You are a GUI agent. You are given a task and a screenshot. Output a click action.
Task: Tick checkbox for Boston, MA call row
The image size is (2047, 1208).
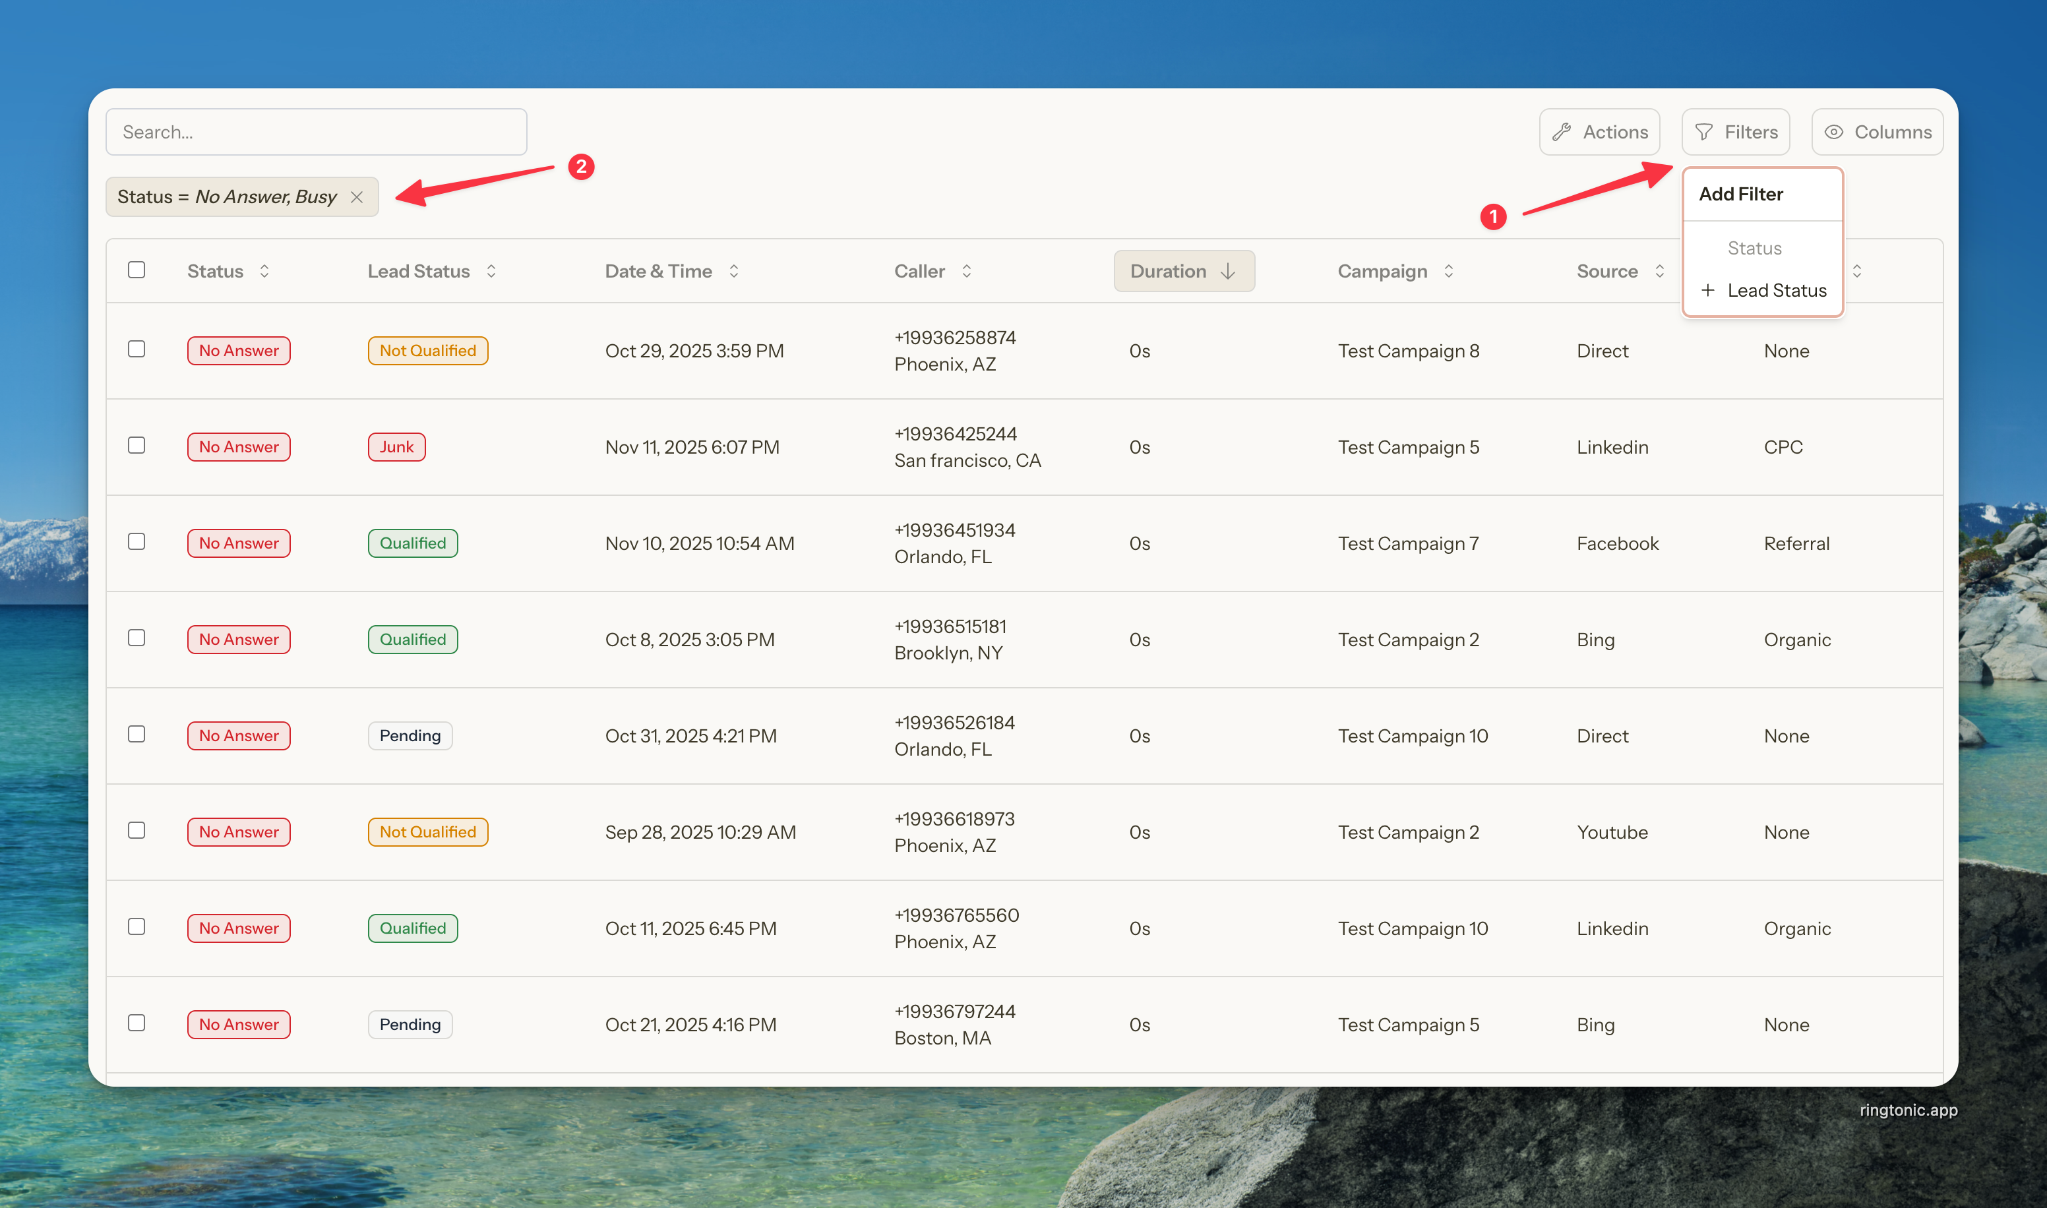click(x=137, y=1023)
